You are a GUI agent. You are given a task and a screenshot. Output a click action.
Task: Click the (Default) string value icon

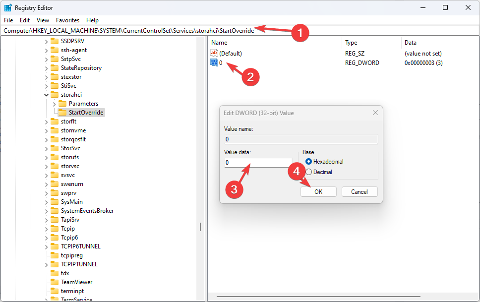[x=214, y=53]
